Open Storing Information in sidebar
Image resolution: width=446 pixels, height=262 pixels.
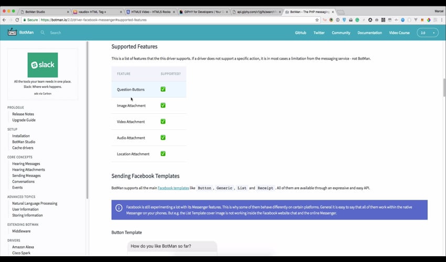point(27,215)
